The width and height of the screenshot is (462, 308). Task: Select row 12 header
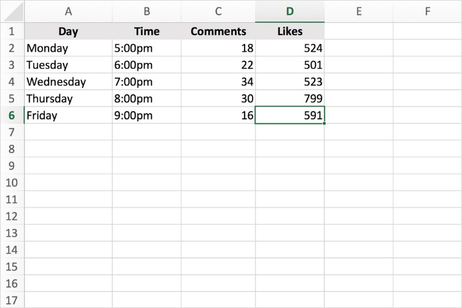pos(12,216)
